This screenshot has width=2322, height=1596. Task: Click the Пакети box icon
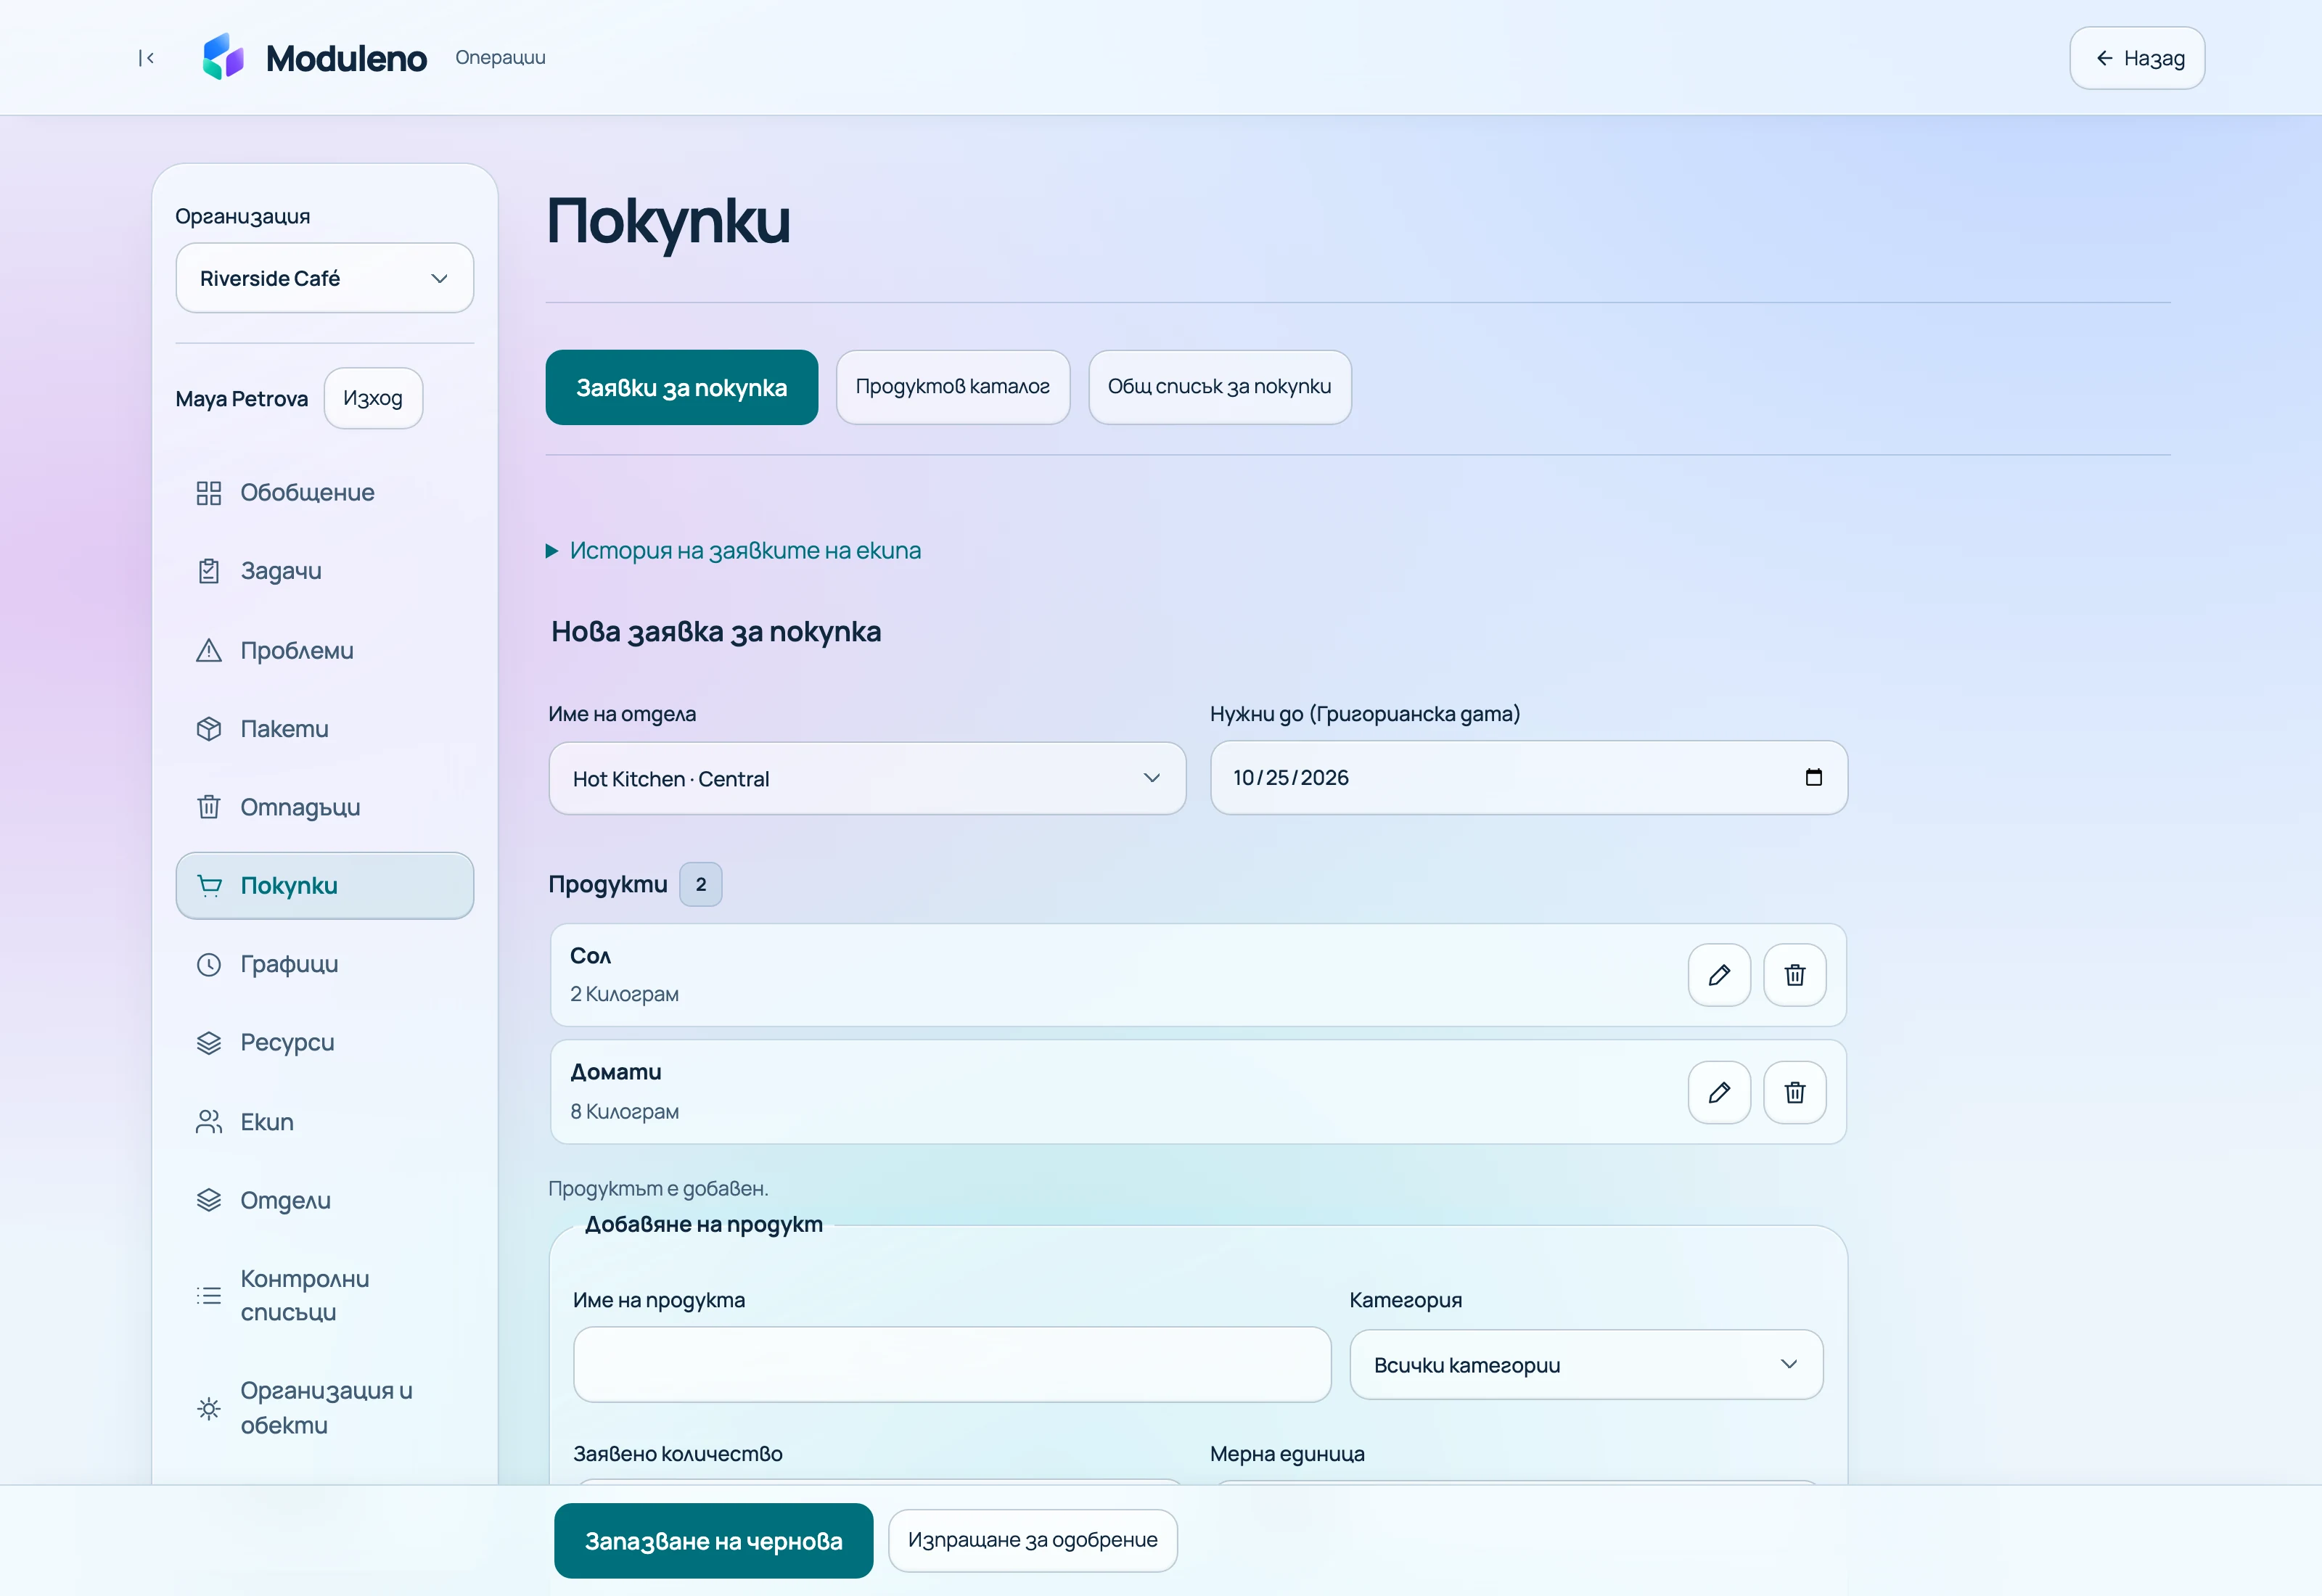coord(208,729)
